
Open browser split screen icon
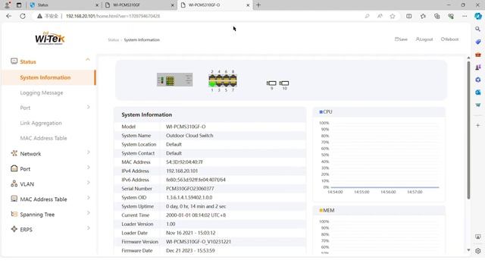pyautogui.click(x=409, y=16)
